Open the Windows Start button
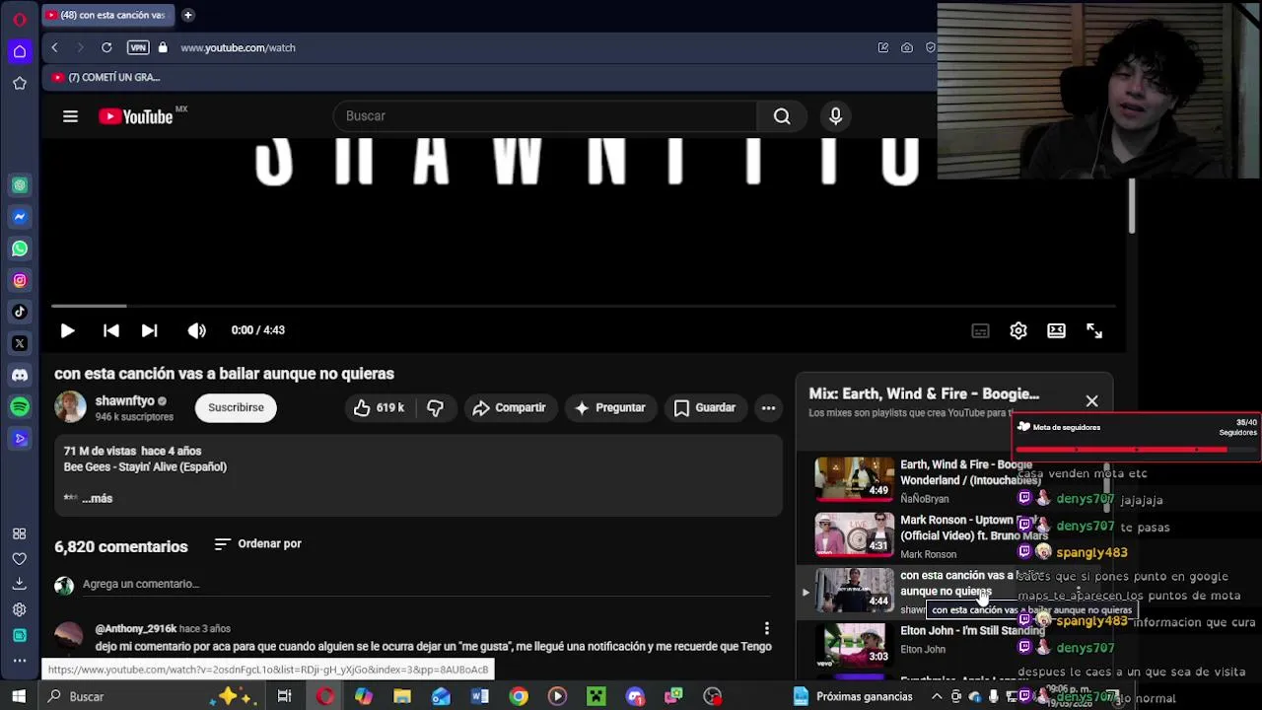The image size is (1262, 710). coord(19,696)
